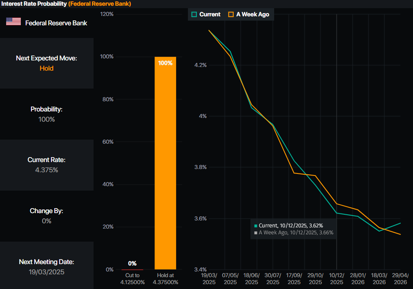Click the Change By 0% value

point(46,221)
